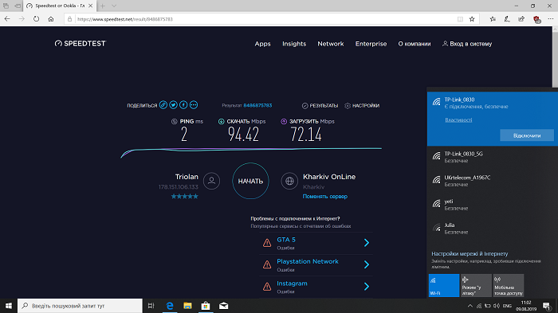This screenshot has width=558, height=313.
Task: Click Instagram warning triangle icon
Action: click(x=267, y=287)
